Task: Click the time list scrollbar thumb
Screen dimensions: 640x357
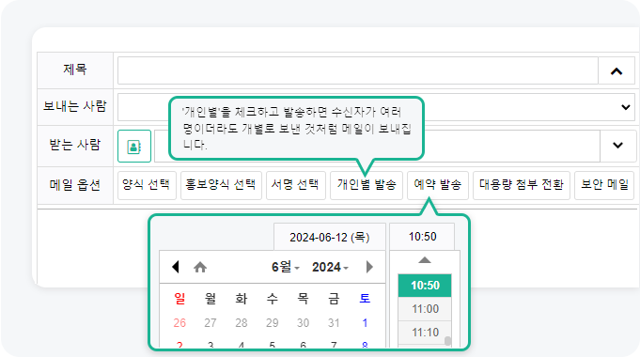Action: [447, 341]
